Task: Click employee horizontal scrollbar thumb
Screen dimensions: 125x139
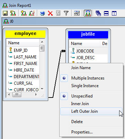Action: (x=17, y=95)
